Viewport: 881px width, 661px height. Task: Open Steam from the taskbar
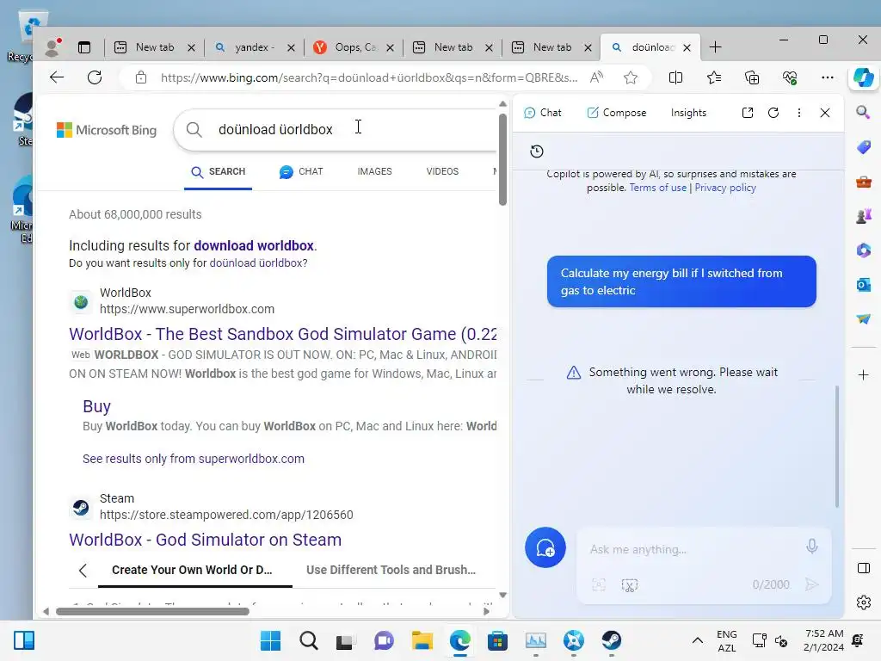(x=611, y=640)
